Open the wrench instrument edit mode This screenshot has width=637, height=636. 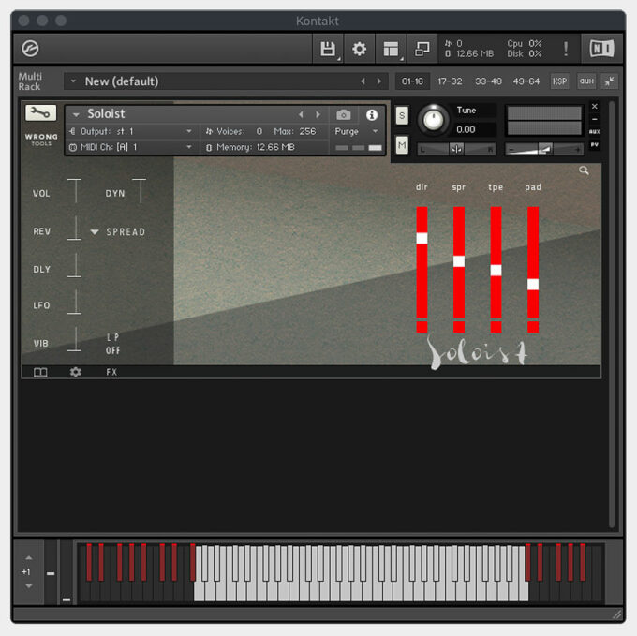40,112
